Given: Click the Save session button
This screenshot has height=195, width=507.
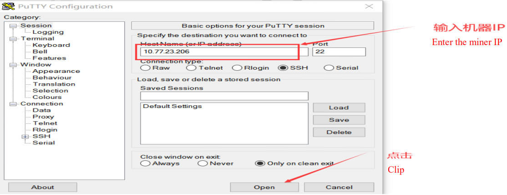Looking at the screenshot, I should coord(339,120).
